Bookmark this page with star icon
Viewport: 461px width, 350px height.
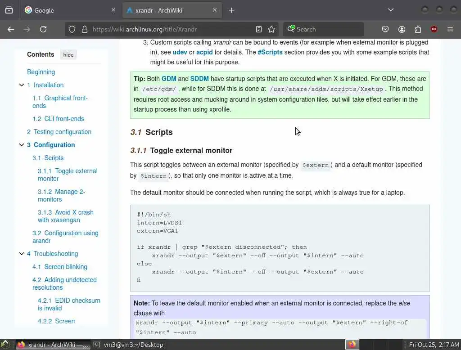[271, 29]
